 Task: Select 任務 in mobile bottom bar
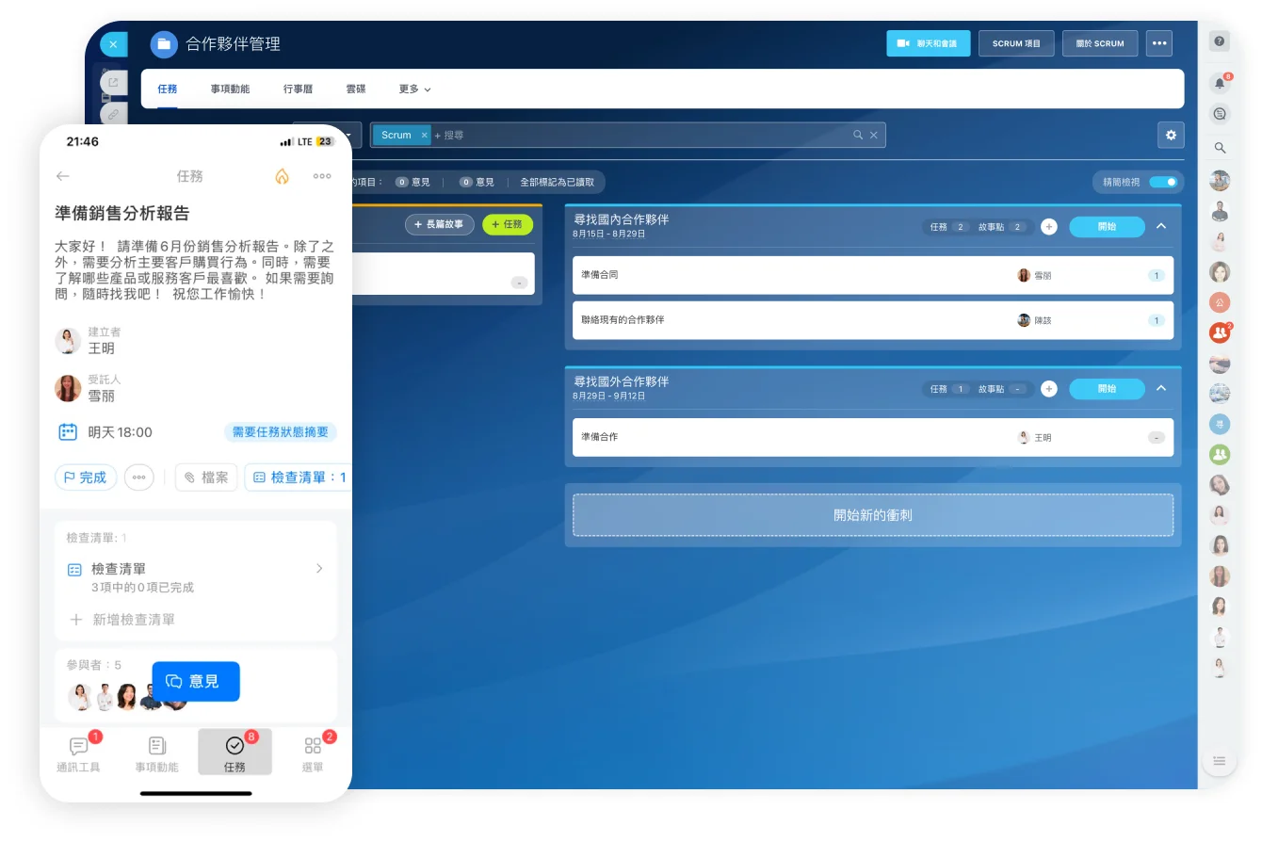pyautogui.click(x=235, y=753)
